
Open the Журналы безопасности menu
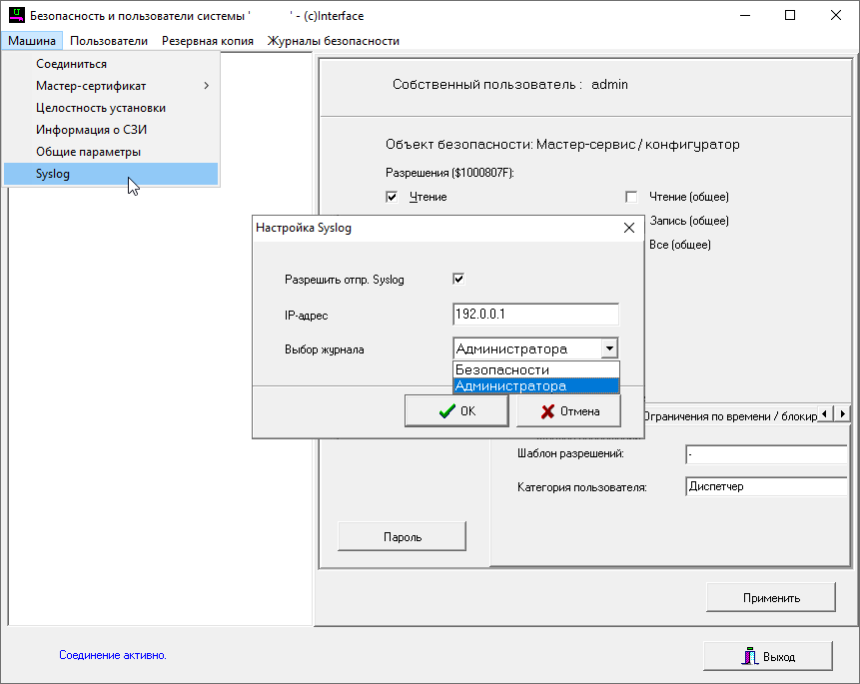(333, 41)
